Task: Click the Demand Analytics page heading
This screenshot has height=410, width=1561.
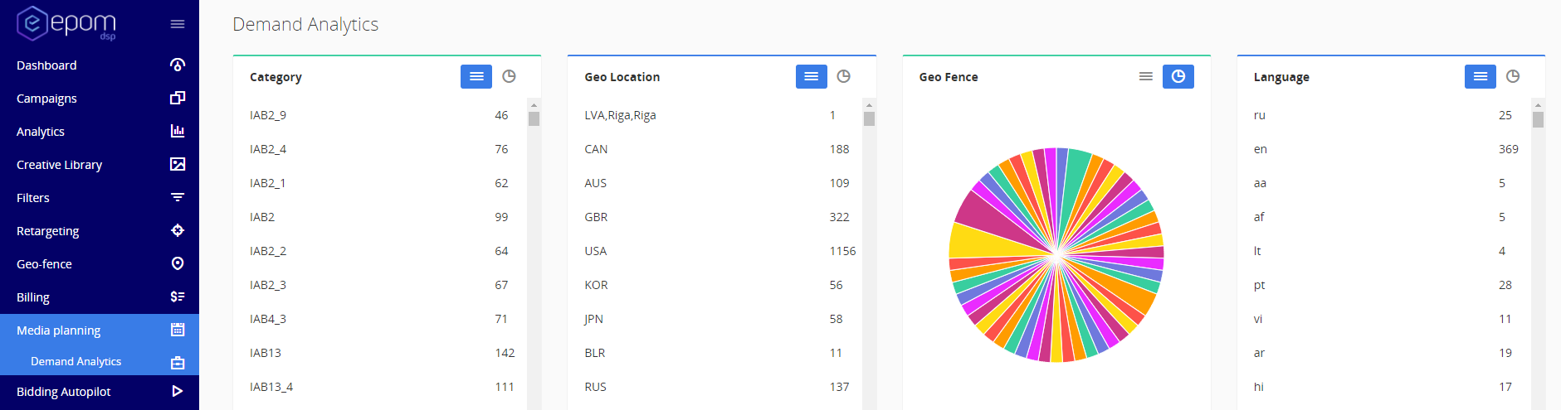Action: point(305,25)
